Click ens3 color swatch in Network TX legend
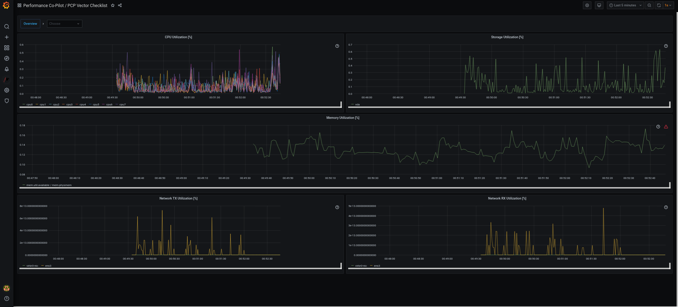 43,266
